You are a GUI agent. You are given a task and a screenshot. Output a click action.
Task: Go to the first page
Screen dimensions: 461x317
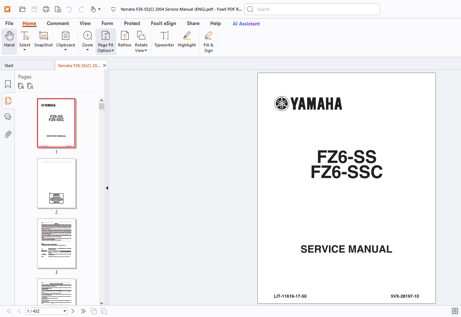tap(9, 311)
